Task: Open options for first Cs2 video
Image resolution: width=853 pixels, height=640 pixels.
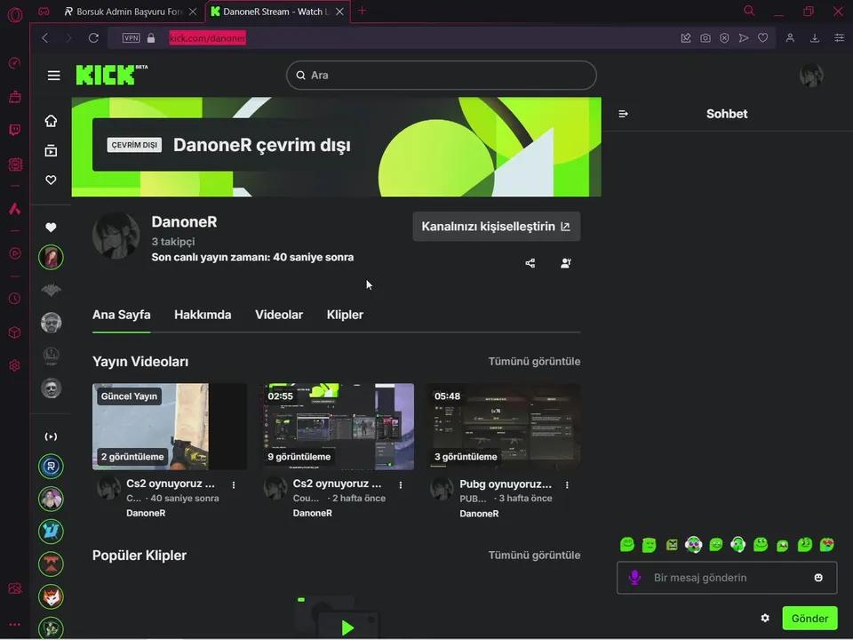Action: 234,485
